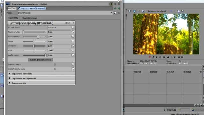The width and height of the screenshot is (204, 115).
Task: Click the animate clock for Показать маску
Action: click(x=73, y=64)
